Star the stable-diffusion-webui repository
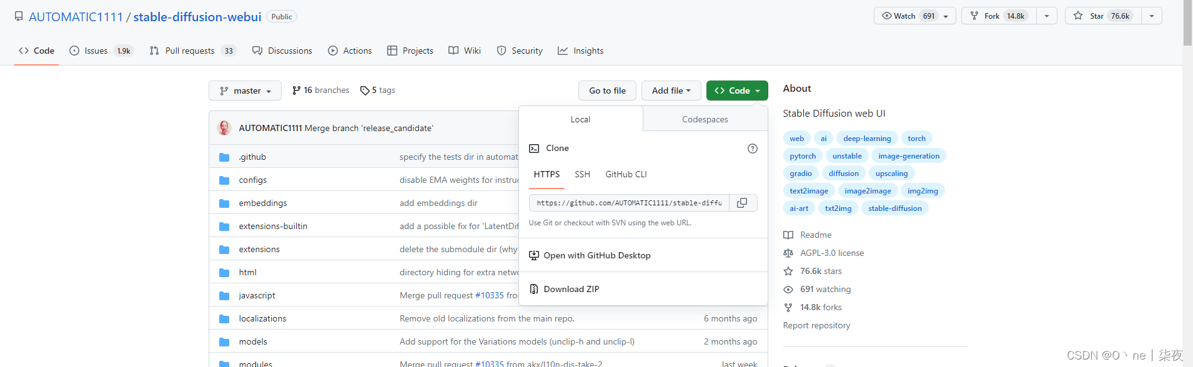The width and height of the screenshot is (1193, 367). [x=1104, y=16]
